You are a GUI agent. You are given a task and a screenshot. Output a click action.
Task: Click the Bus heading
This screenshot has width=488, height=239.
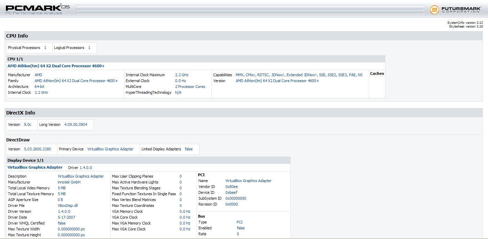pos(201,216)
